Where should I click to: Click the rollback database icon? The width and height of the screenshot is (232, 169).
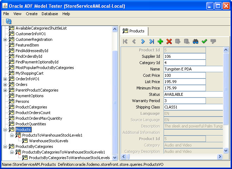pos(187,42)
